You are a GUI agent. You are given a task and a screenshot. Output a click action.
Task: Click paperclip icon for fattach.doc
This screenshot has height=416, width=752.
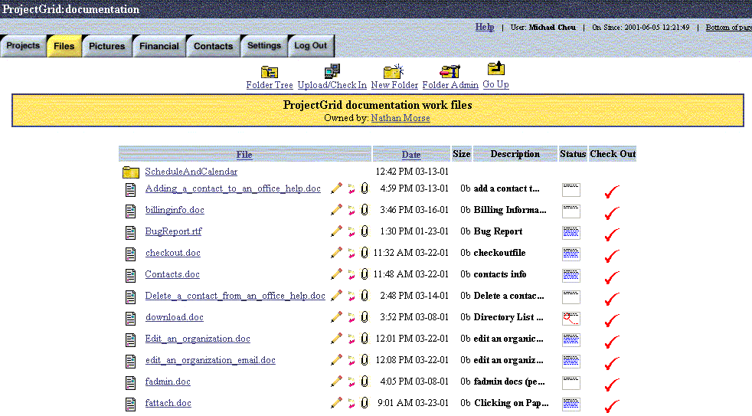(365, 402)
